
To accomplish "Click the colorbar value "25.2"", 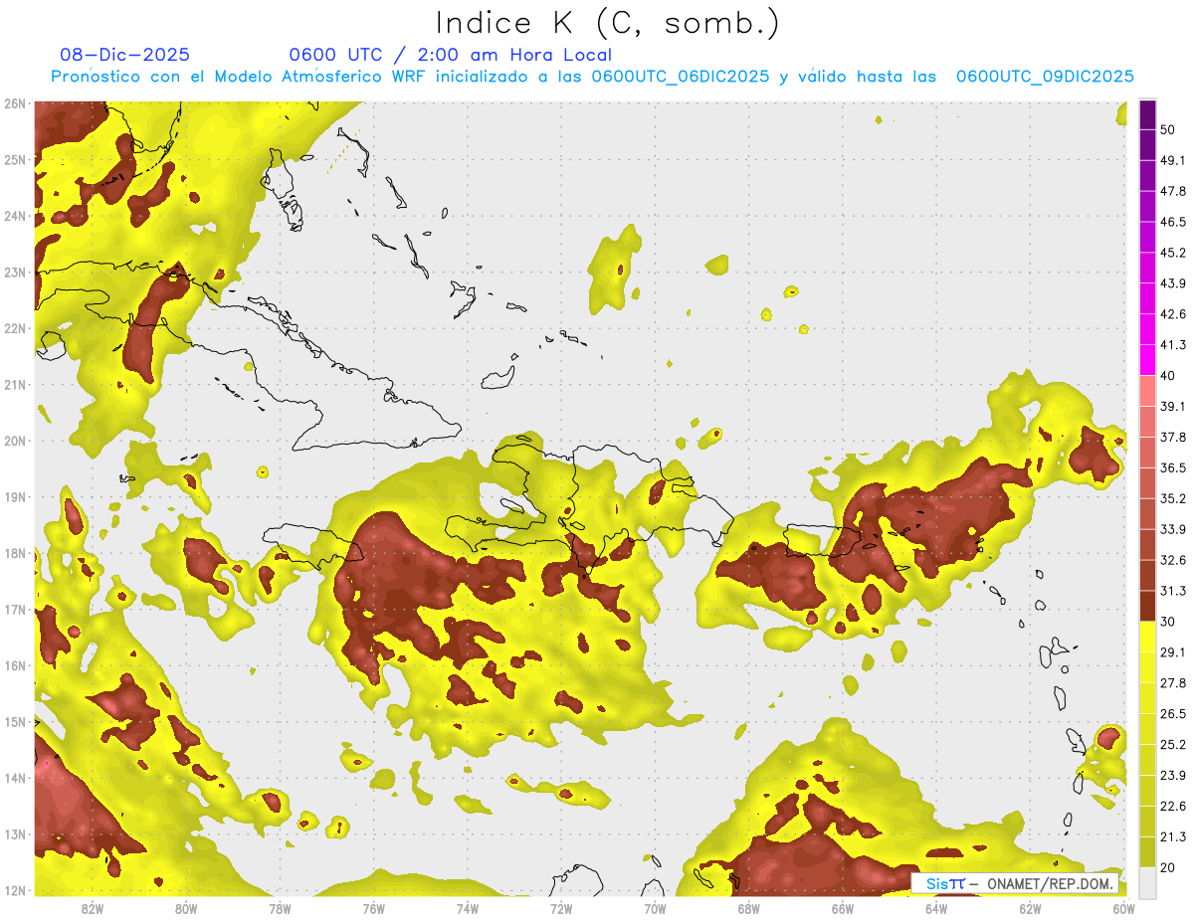I will point(1172,745).
